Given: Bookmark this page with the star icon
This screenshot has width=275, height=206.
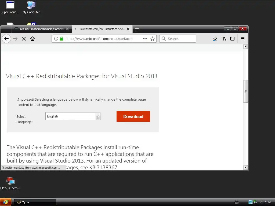Looking at the screenshot, I should pyautogui.click(x=153, y=39).
